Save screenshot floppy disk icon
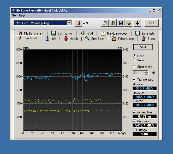Image resolution: width=173 pixels, height=154 pixels. tap(121, 23)
